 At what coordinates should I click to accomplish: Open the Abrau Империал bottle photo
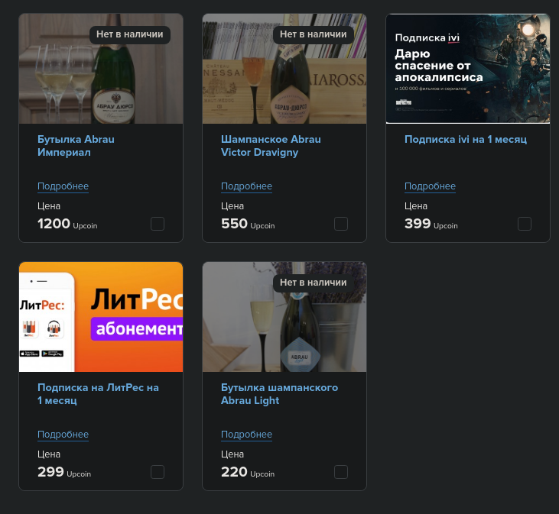tap(101, 69)
